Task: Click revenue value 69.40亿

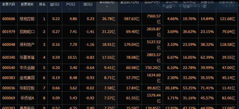Action: [x=133, y=32]
